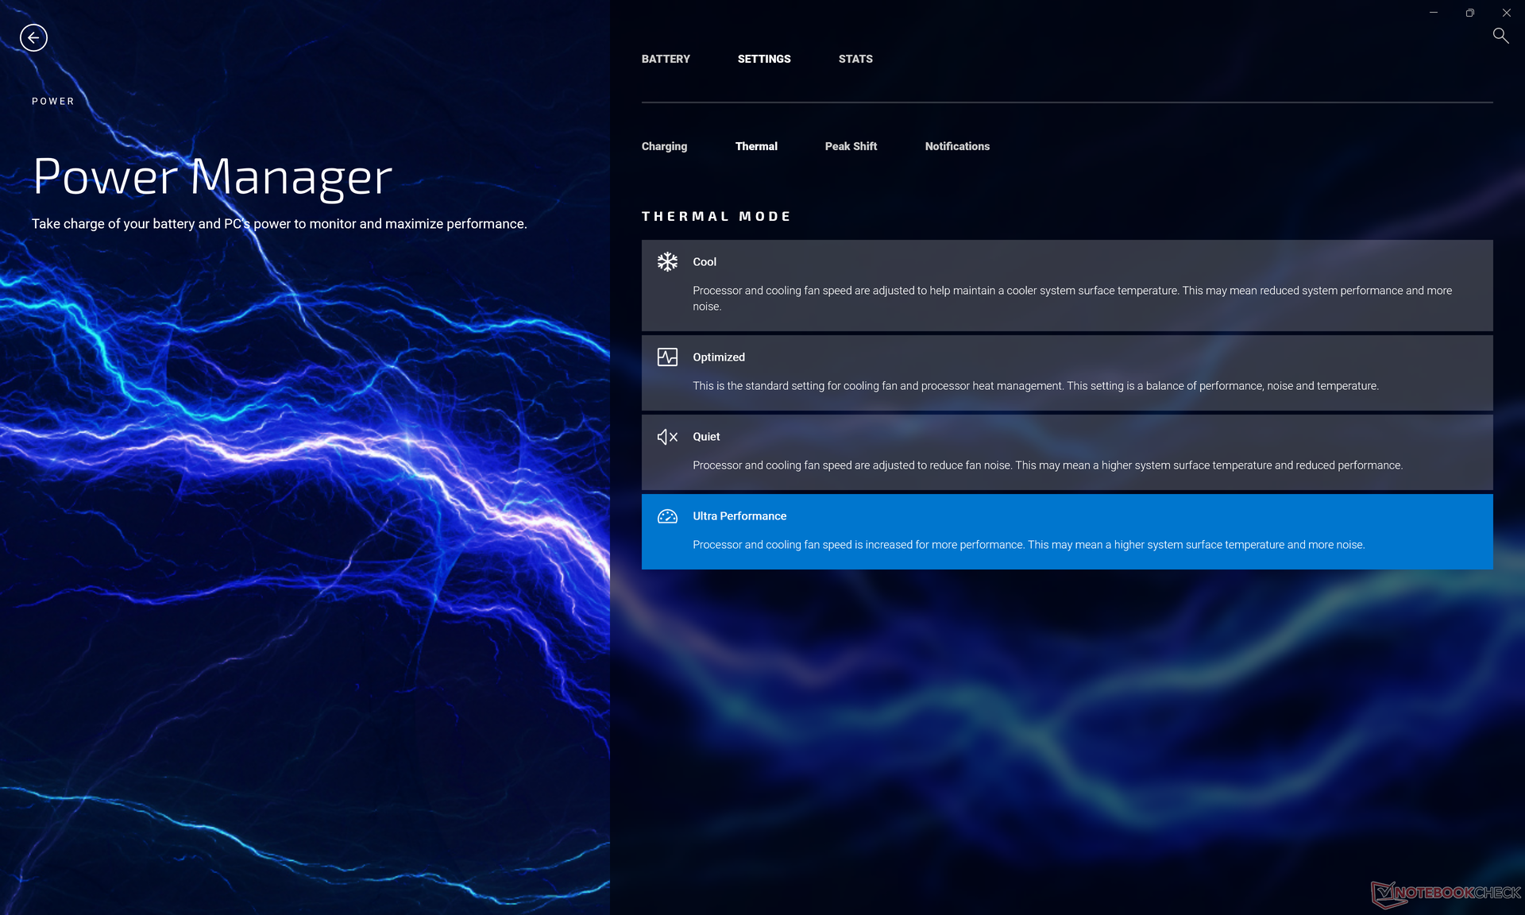Click the back arrow icon

tap(33, 37)
